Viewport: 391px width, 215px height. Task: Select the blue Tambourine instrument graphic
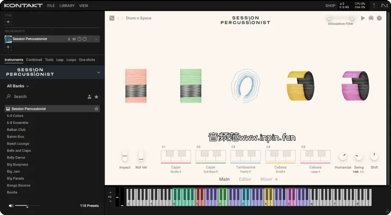(x=245, y=86)
